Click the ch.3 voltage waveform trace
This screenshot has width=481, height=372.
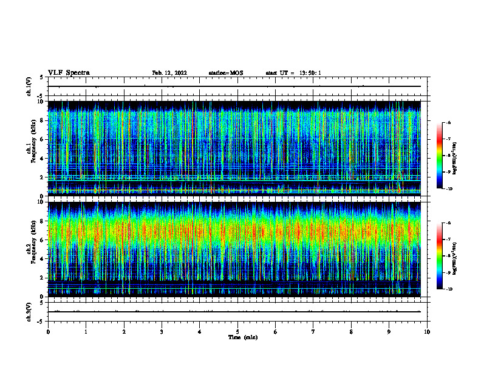coord(234,312)
